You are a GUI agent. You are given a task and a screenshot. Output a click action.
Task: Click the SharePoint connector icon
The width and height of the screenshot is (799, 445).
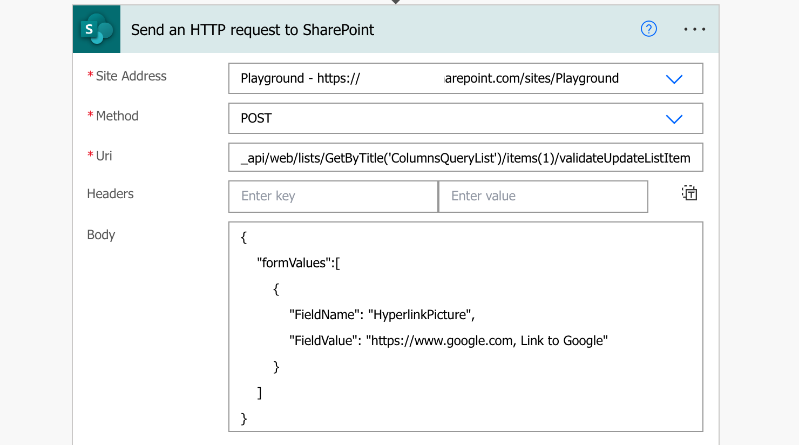coord(97,29)
